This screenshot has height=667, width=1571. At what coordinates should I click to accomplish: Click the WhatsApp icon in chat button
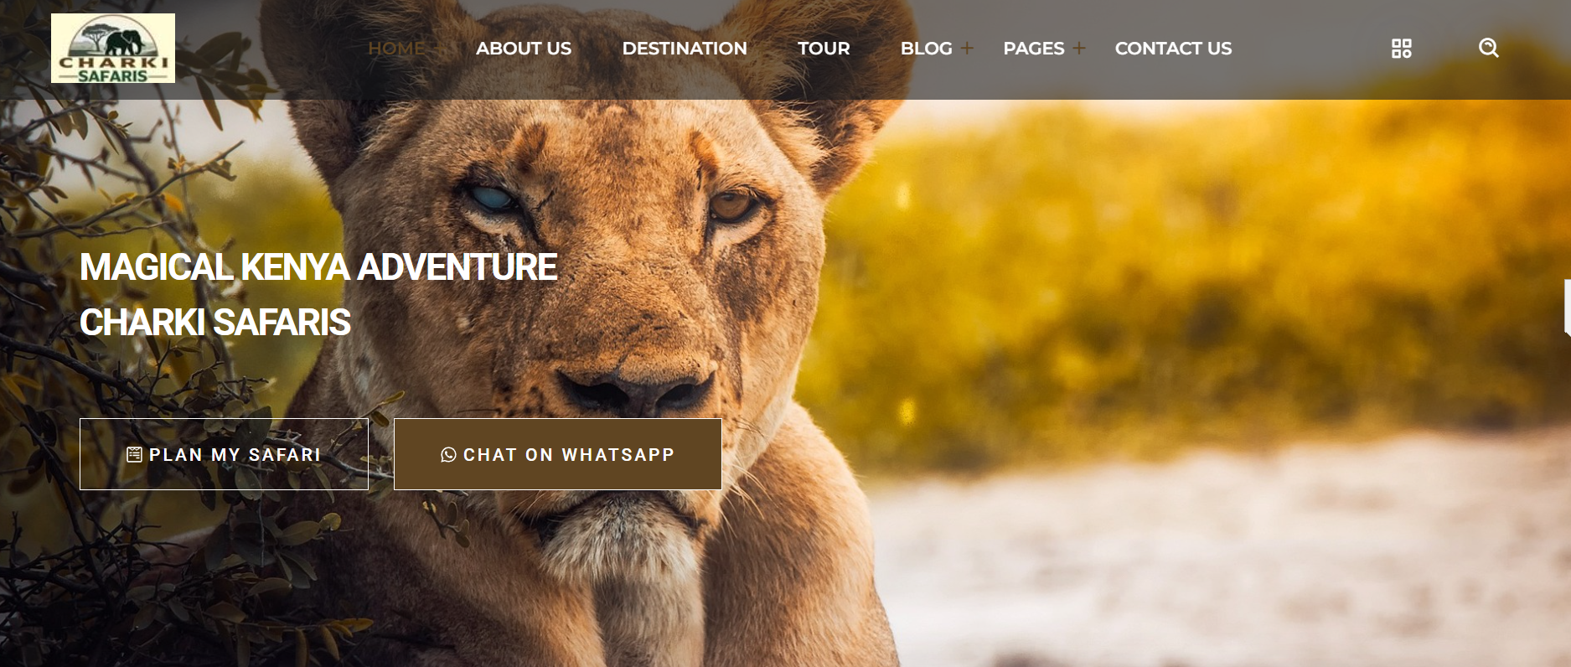448,454
